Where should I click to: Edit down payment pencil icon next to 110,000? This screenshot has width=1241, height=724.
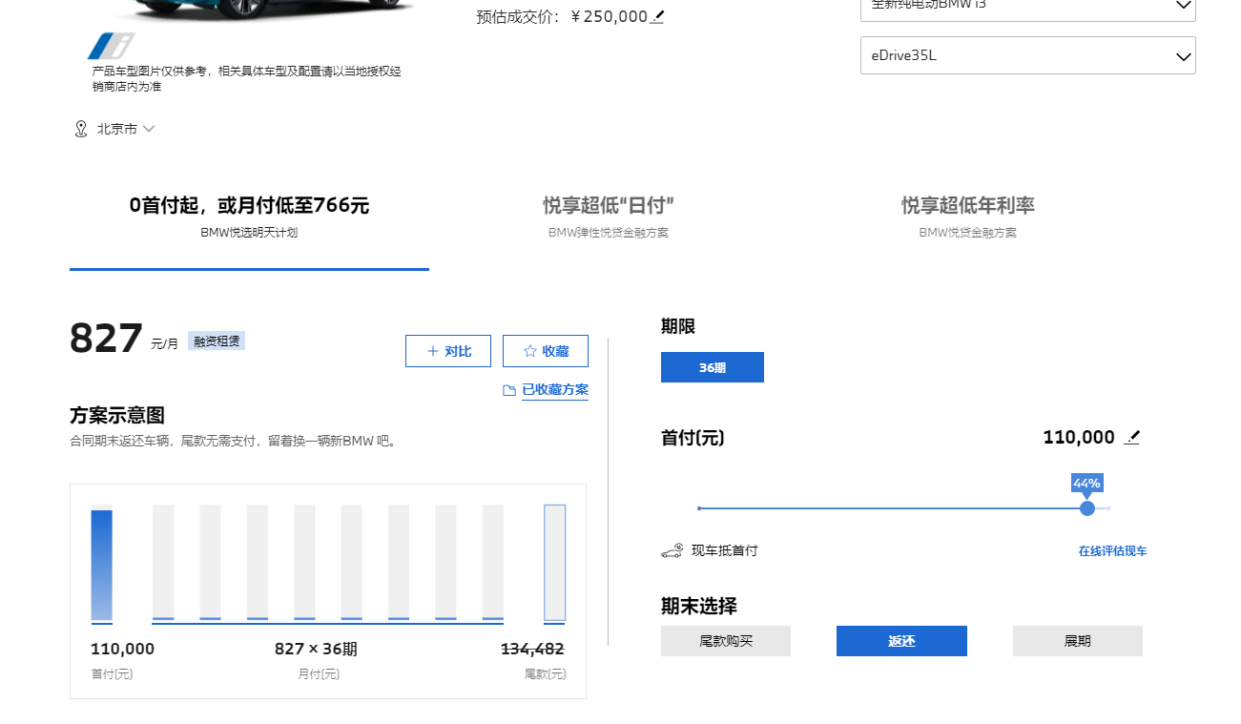(x=1132, y=438)
